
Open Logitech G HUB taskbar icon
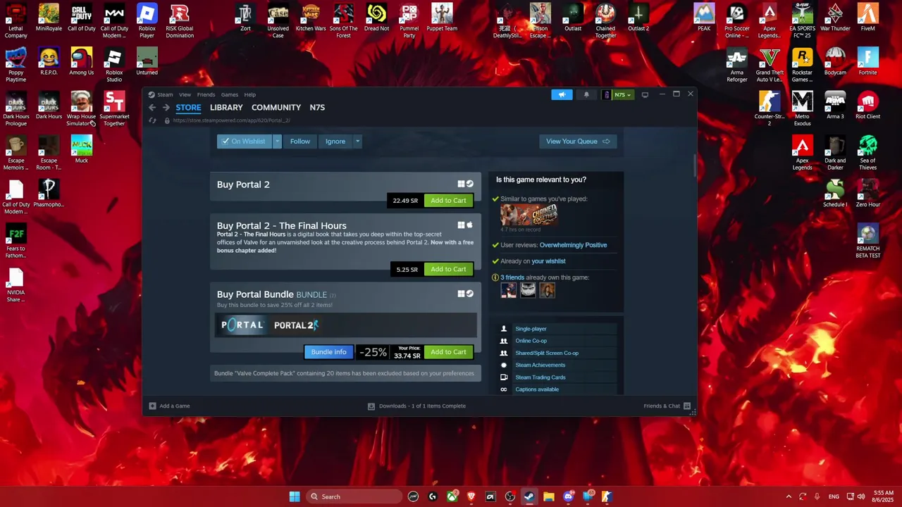pyautogui.click(x=433, y=496)
